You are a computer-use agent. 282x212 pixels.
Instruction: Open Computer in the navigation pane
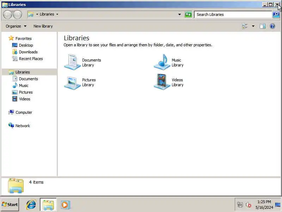point(24,112)
